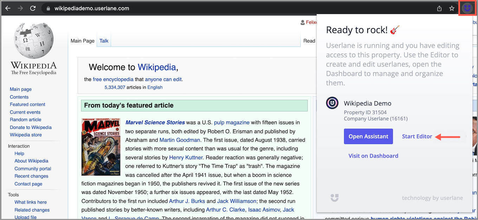Click the Related changes link
The image size is (478, 220).
tap(32, 210)
